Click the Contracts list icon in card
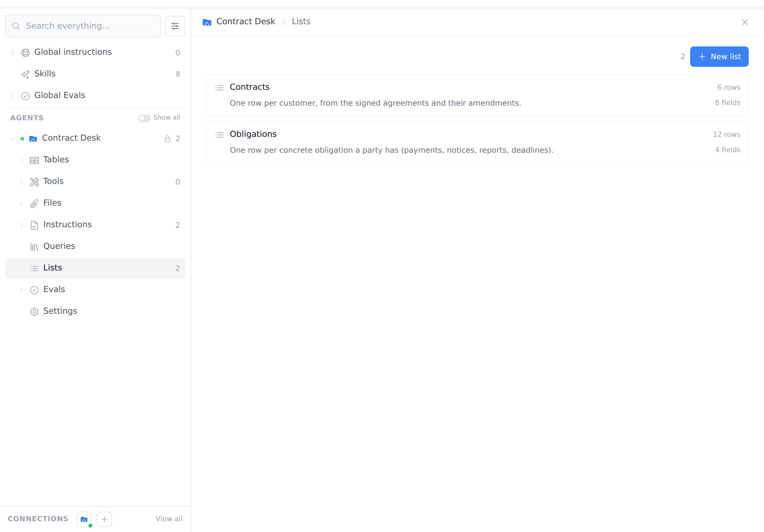The image size is (764, 532). (219, 88)
